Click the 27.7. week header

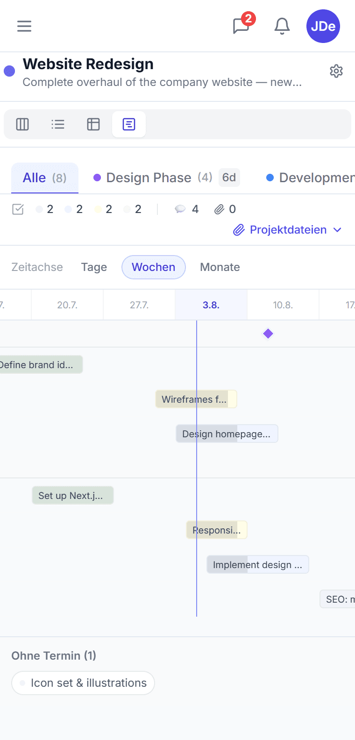[x=139, y=305]
